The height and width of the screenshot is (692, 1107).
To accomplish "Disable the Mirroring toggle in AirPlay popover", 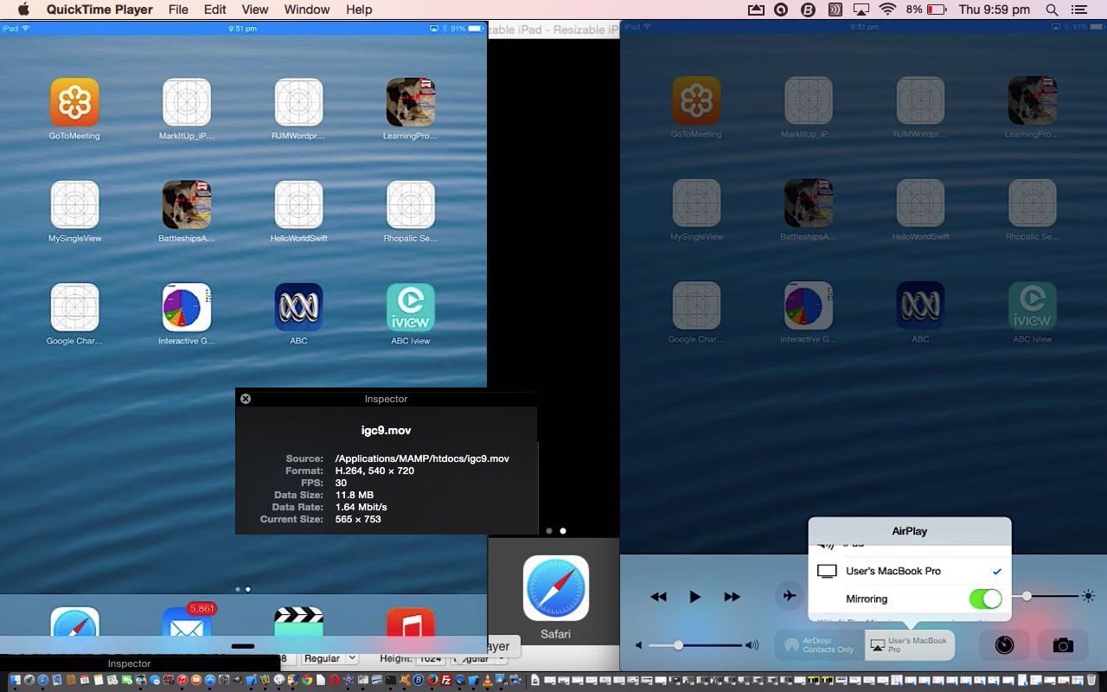I will click(x=985, y=599).
